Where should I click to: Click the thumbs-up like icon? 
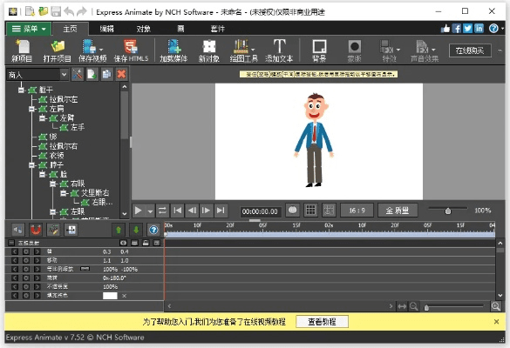click(x=445, y=29)
